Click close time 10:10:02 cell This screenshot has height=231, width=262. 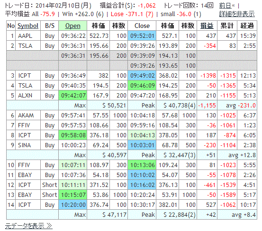tap(142, 175)
